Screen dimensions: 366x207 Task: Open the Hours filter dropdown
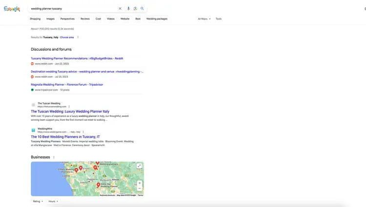pyautogui.click(x=53, y=201)
